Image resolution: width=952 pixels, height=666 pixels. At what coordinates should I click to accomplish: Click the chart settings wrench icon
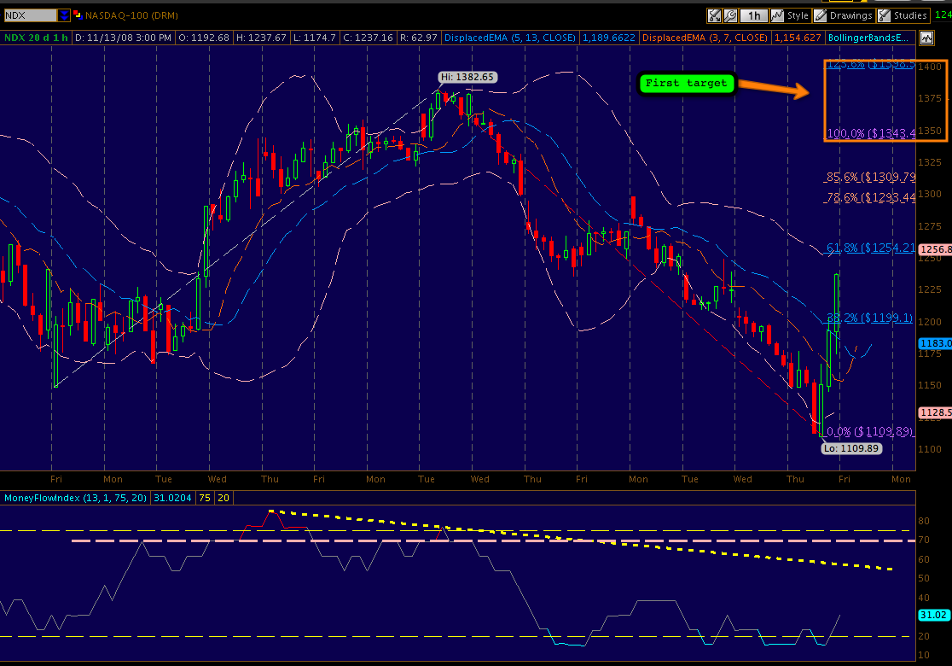tap(731, 15)
